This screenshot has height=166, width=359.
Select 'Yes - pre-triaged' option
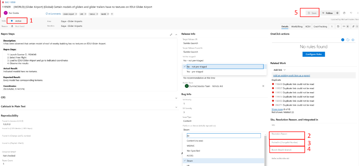pyautogui.click(x=195, y=72)
